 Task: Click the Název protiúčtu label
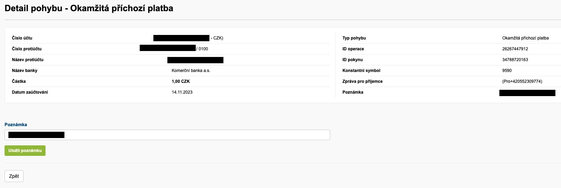tap(28, 60)
